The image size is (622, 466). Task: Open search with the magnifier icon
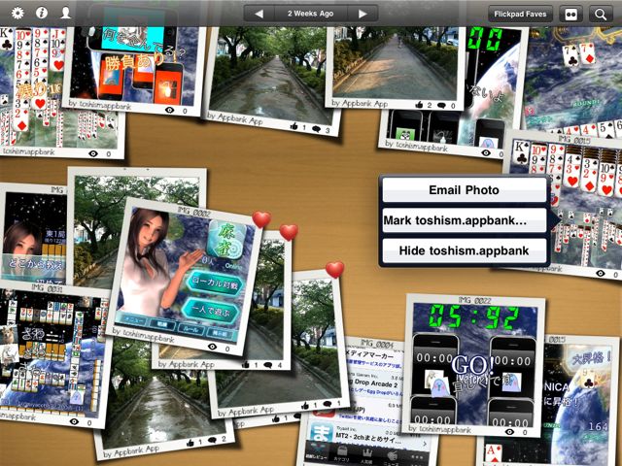tap(601, 15)
